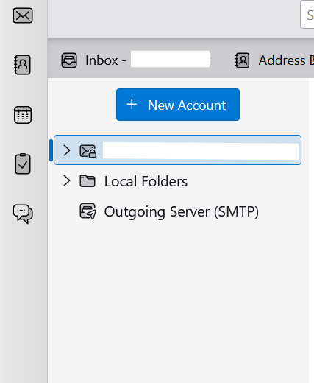Click the Local Folders folder icon
Screen dimensions: 314x383
[x=88, y=181]
